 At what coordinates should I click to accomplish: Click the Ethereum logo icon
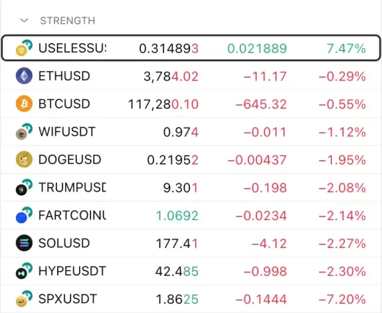point(24,76)
